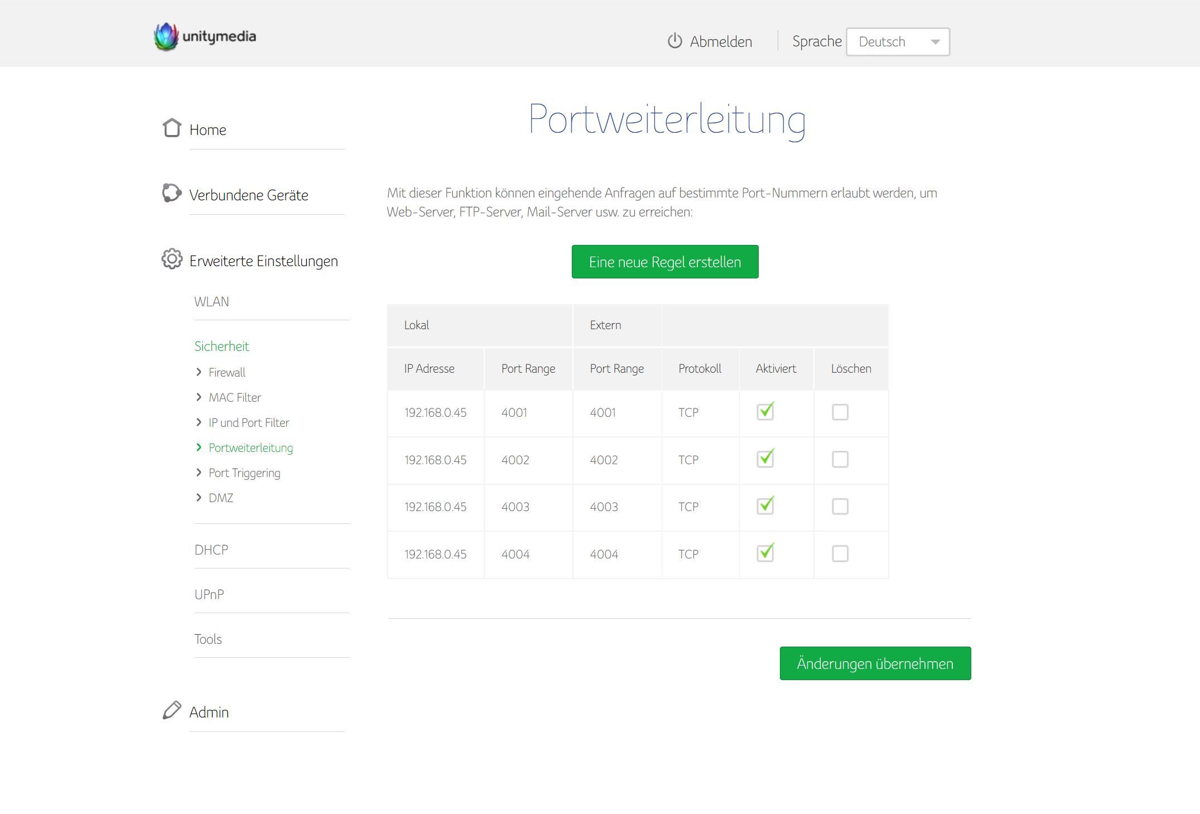1200x814 pixels.
Task: Disable Aktiviert for port 4004 rule
Action: point(765,553)
